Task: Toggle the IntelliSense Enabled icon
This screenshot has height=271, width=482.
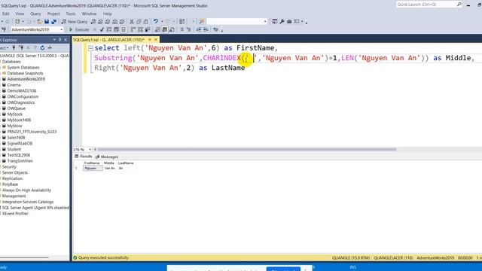Action: [124, 29]
